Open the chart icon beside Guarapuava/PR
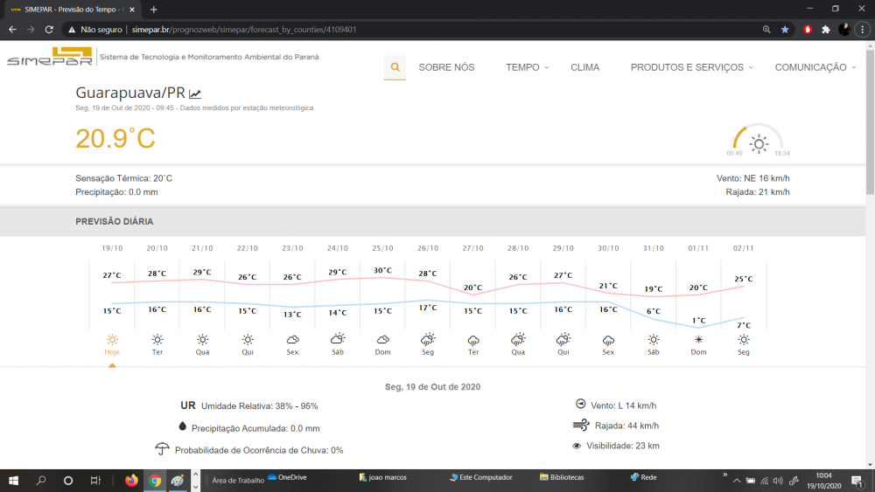Viewport: 875px width, 492px height. coord(195,94)
